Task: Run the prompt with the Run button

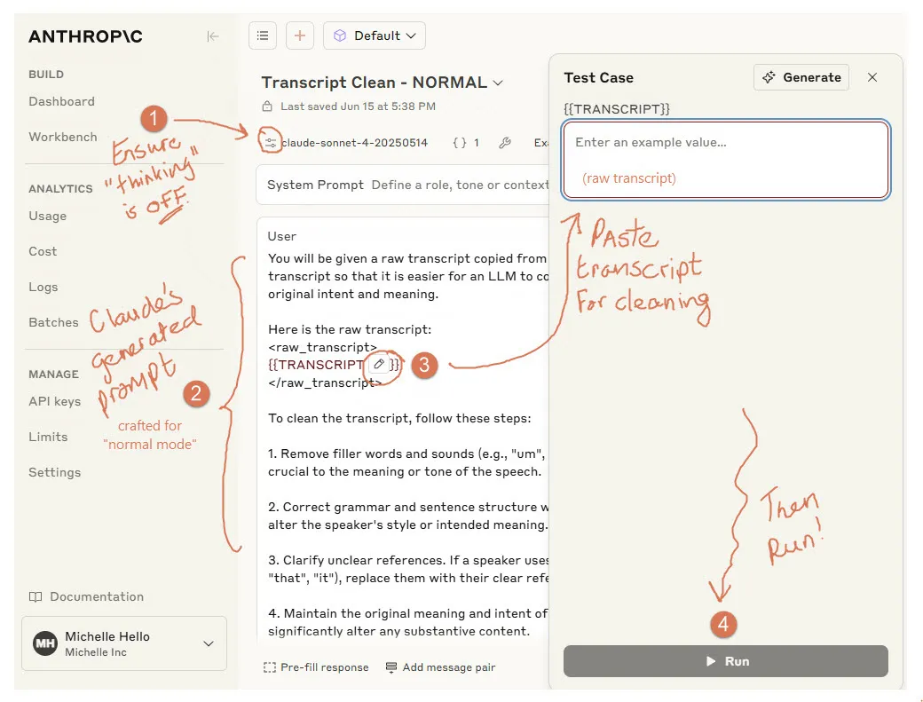Action: pyautogui.click(x=726, y=661)
